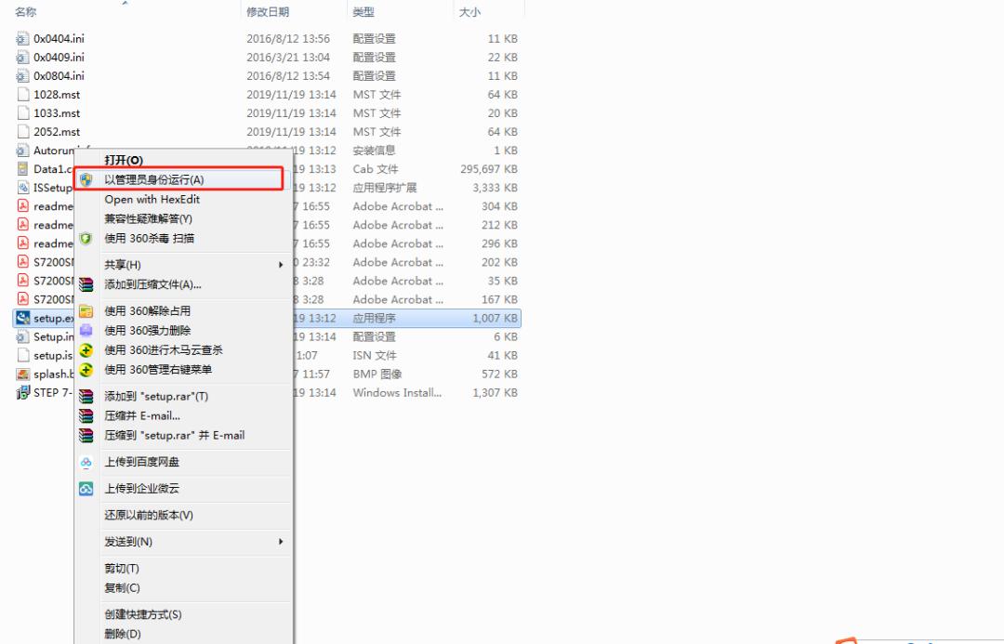Choose 使用 360管理右键菜单 entry
Screen dimensions: 1004x644
point(158,369)
